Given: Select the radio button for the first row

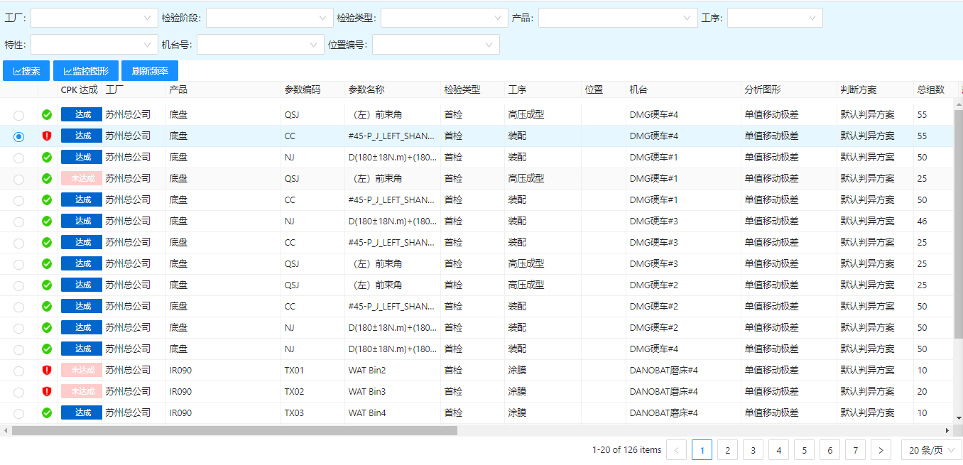Looking at the screenshot, I should tap(18, 115).
